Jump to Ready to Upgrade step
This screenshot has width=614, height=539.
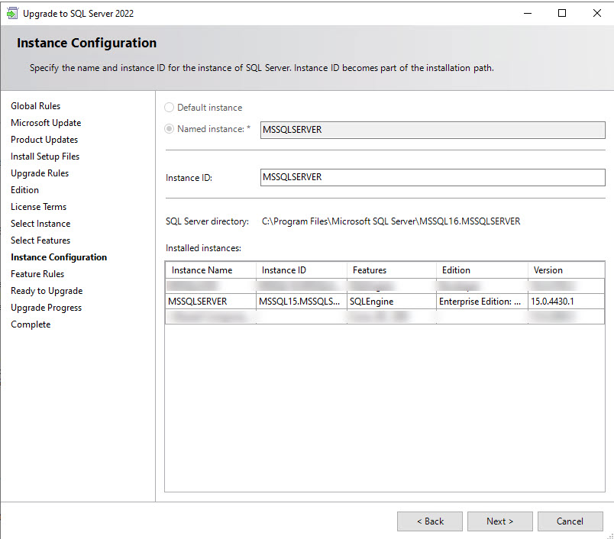47,291
